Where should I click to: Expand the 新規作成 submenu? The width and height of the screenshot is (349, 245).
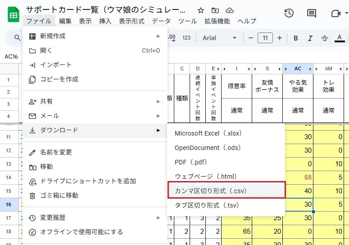pyautogui.click(x=95, y=36)
